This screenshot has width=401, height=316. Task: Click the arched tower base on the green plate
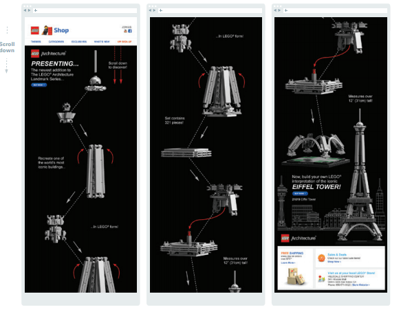(x=316, y=150)
